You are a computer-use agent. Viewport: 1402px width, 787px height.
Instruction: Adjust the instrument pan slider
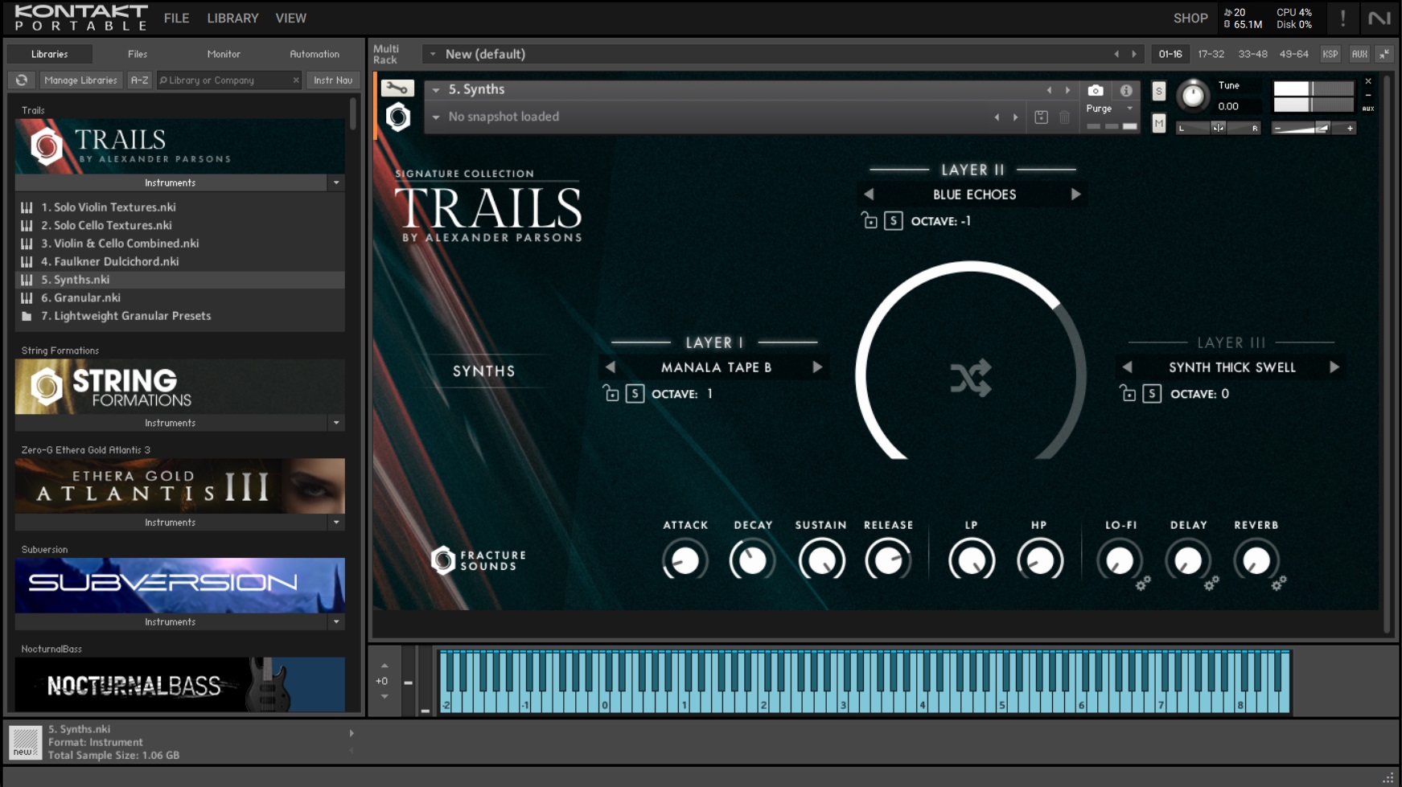point(1219,128)
